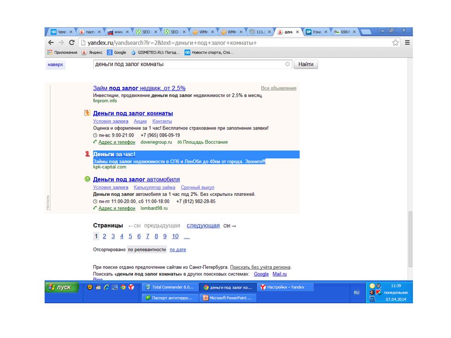The height and width of the screenshot is (338, 451).
Task: Click the volume speaker tray icon
Action: coord(372,292)
